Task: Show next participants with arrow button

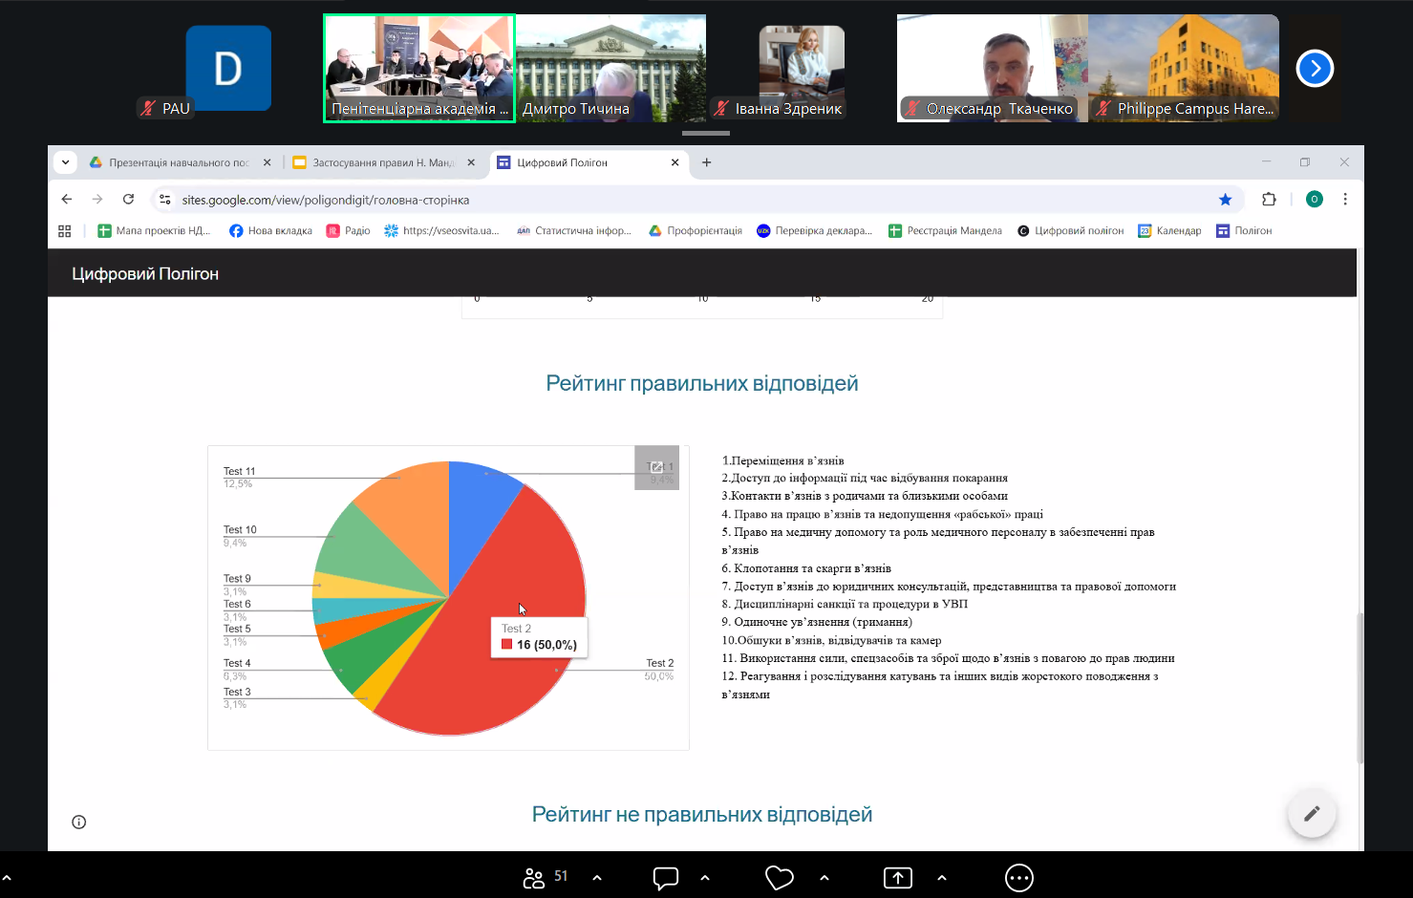Action: click(1315, 68)
